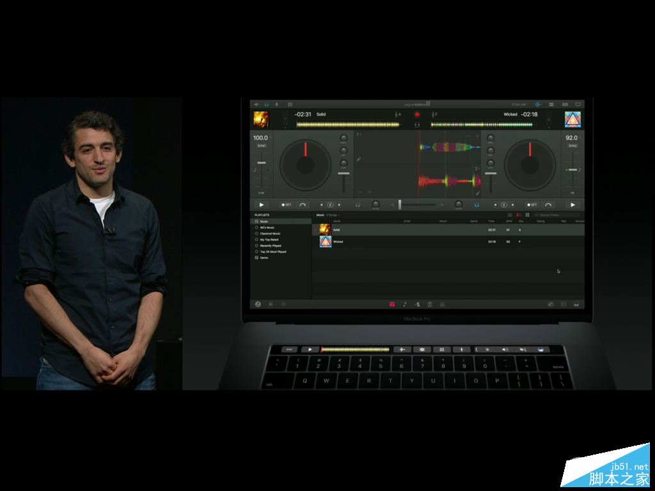Sort by the BPM column header
The image size is (655, 491).
click(509, 221)
